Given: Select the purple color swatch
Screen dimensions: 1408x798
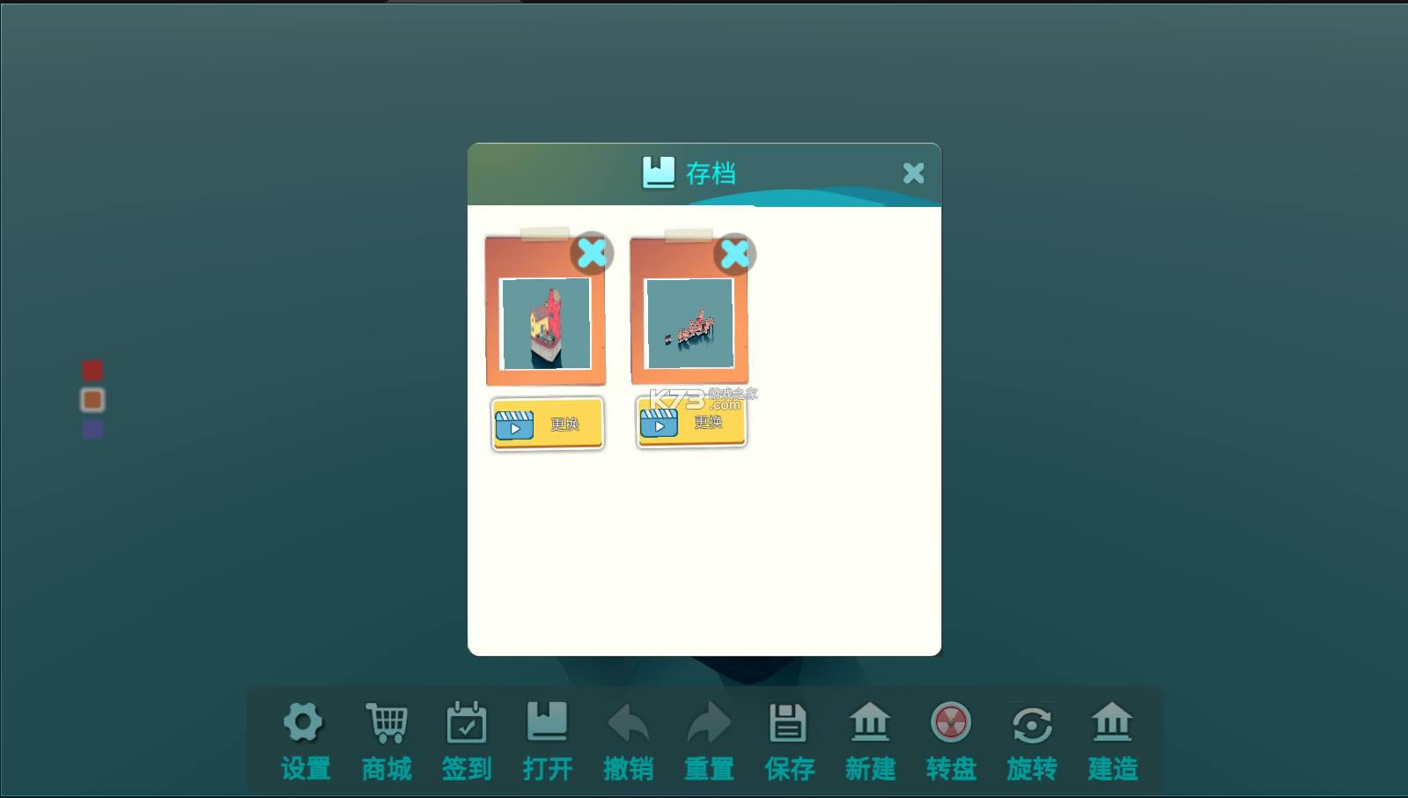Looking at the screenshot, I should click(92, 430).
